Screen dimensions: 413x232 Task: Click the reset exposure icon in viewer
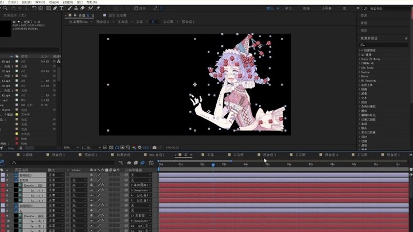pyautogui.click(x=139, y=148)
